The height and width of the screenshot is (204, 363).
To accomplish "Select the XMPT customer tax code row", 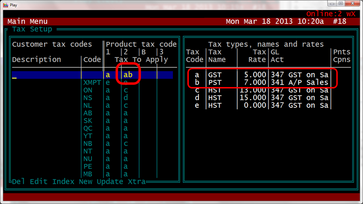I will (x=92, y=83).
